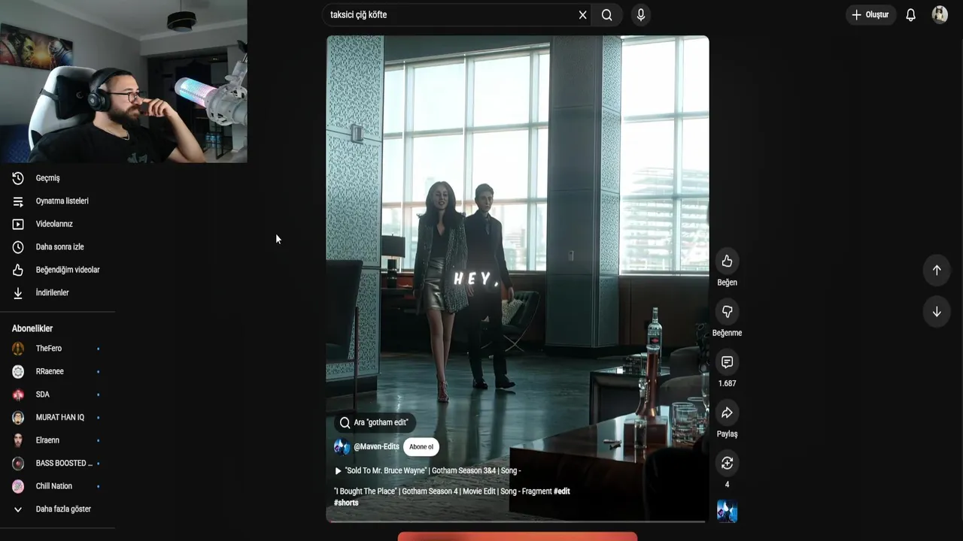This screenshot has height=541, width=963.
Task: Open the @Maven-Edits channel name
Action: click(x=376, y=446)
